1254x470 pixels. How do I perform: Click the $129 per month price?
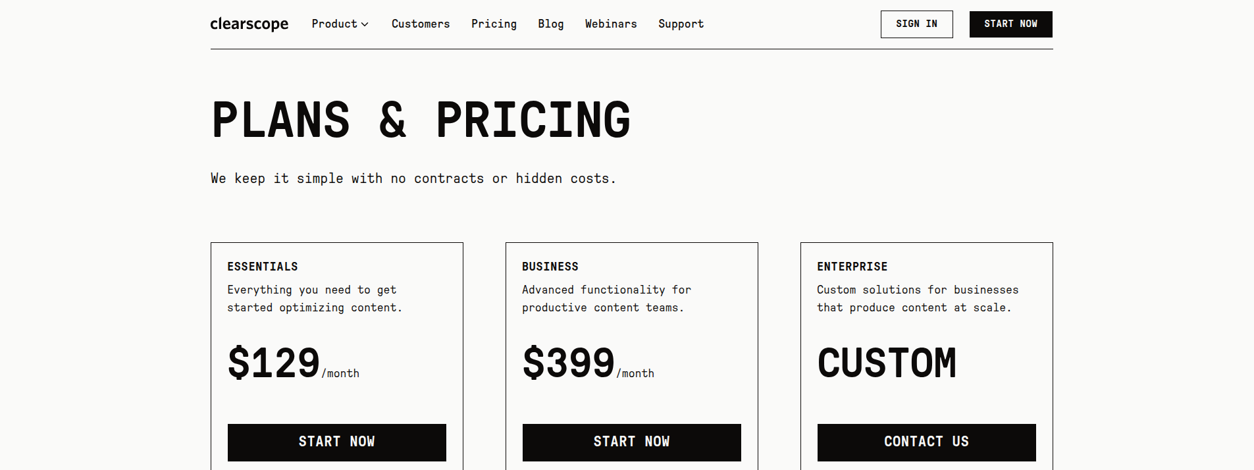click(x=292, y=362)
